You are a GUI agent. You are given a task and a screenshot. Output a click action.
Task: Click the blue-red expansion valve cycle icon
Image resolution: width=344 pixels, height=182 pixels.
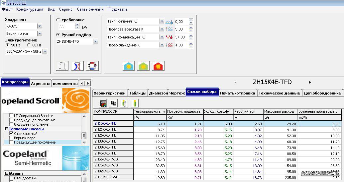77,66
